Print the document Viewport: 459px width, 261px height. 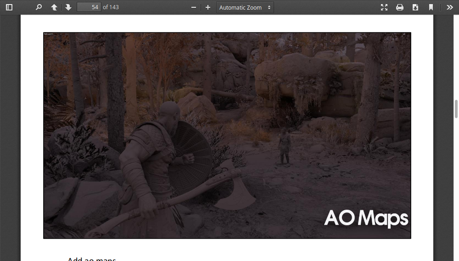[400, 7]
